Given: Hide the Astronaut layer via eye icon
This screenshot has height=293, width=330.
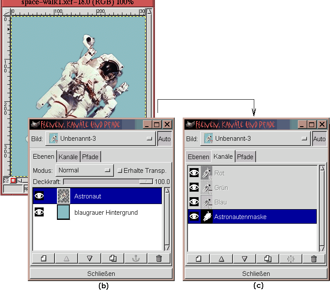Looking at the screenshot, I should point(39,196).
